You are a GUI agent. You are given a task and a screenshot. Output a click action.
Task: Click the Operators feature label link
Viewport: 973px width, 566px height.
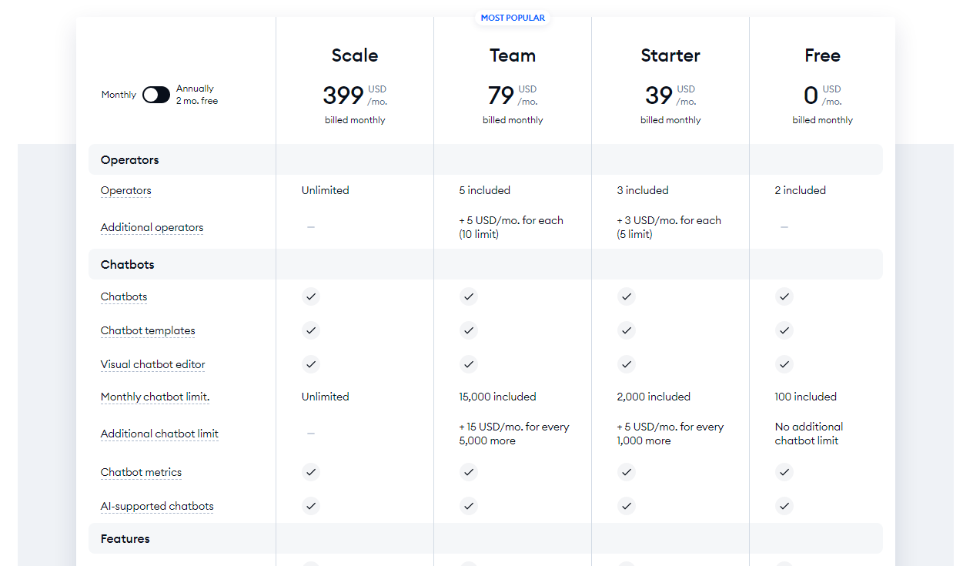tap(126, 191)
